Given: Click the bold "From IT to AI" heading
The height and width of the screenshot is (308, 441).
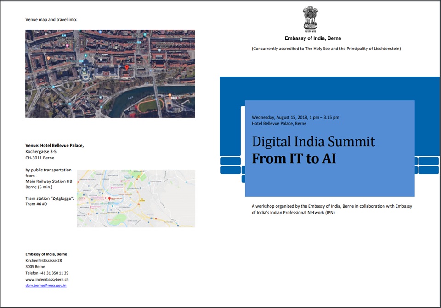Looking at the screenshot, I should [x=294, y=158].
